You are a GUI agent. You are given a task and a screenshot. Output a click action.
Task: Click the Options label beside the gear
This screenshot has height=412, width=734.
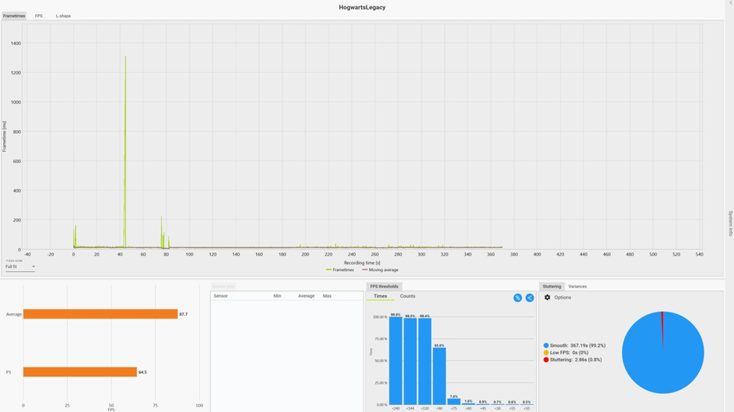pyautogui.click(x=562, y=298)
